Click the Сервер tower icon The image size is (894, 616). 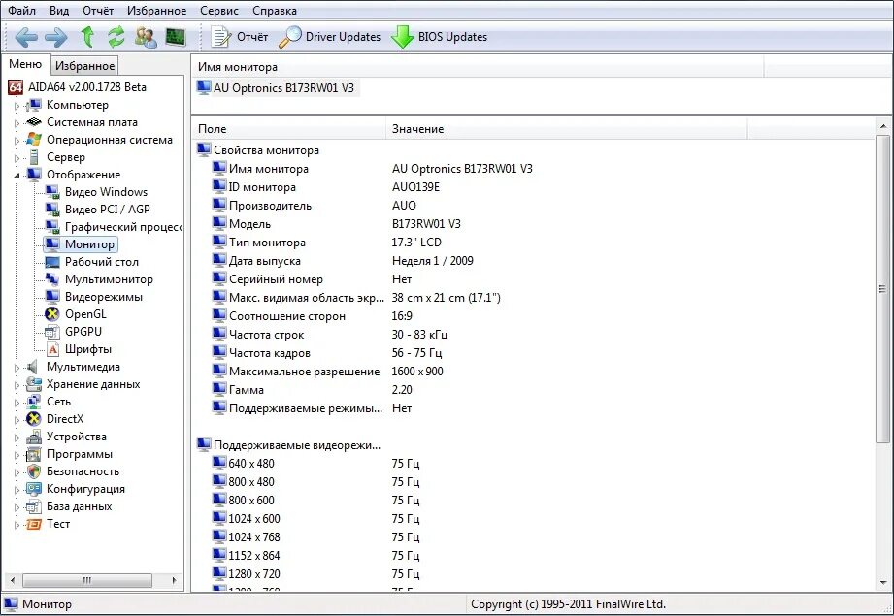click(x=34, y=157)
